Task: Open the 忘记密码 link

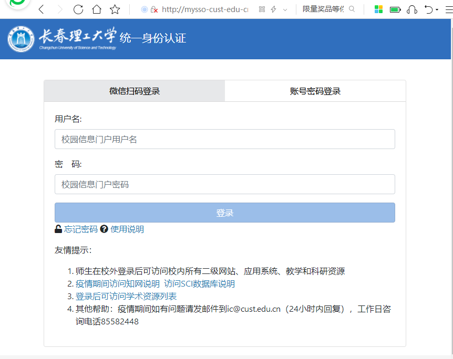Action: 80,229
